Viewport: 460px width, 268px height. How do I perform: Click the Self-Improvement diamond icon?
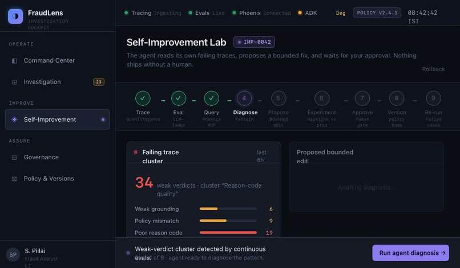pyautogui.click(x=14, y=119)
